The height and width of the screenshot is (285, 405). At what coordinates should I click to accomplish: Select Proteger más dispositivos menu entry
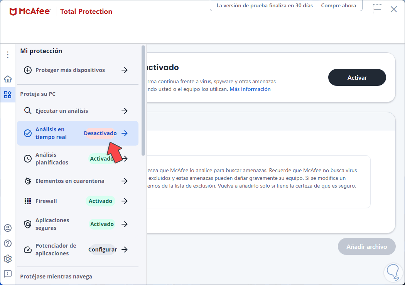pos(78,70)
